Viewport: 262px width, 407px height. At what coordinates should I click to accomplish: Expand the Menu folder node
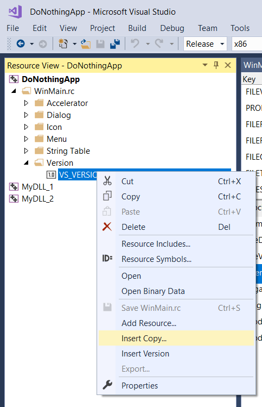tap(26, 139)
